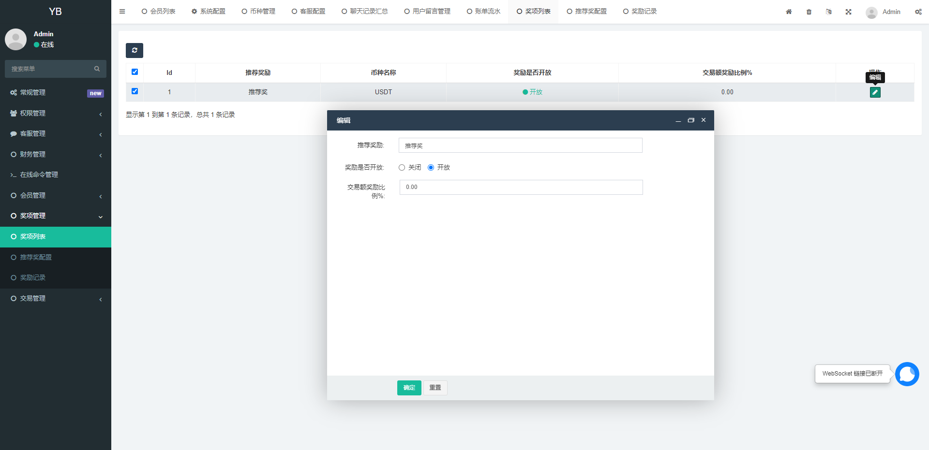929x450 pixels.
Task: Select the 关闭 radio button
Action: pos(402,167)
